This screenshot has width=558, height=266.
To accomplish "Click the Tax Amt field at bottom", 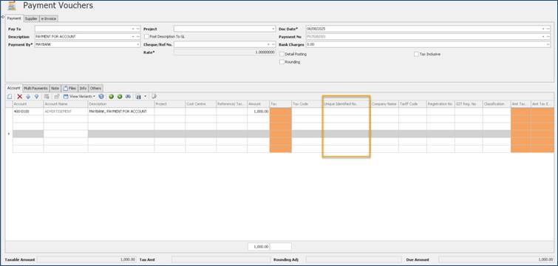I will (221, 259).
